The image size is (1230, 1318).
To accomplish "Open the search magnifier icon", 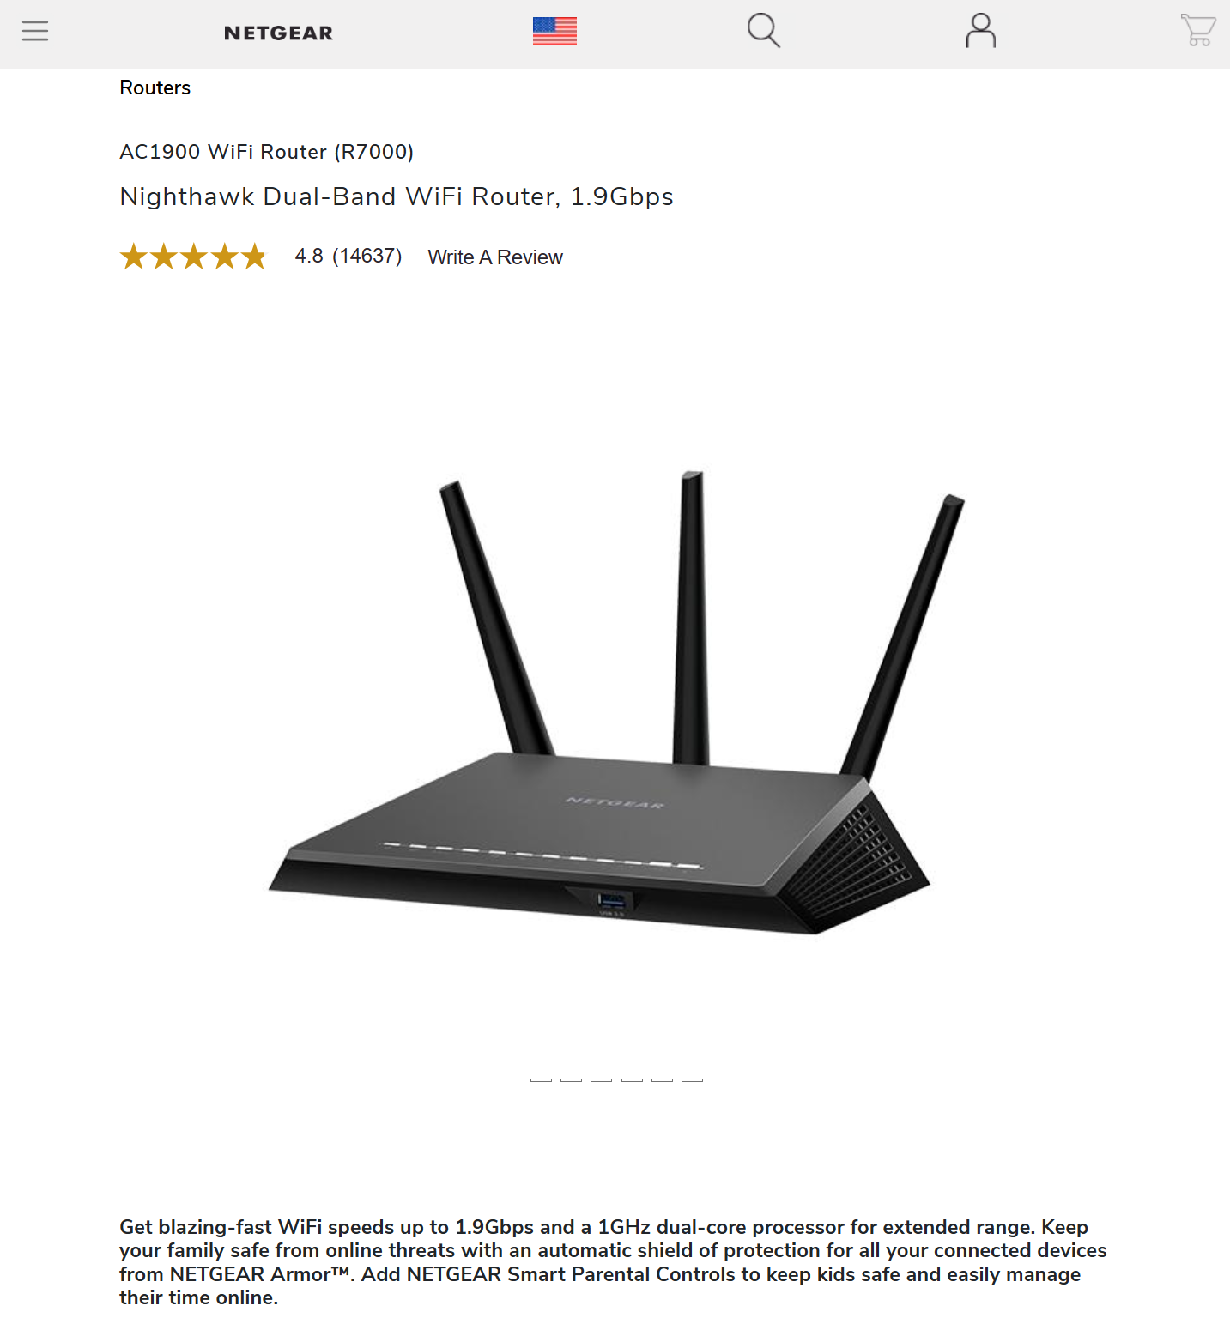I will (x=763, y=31).
